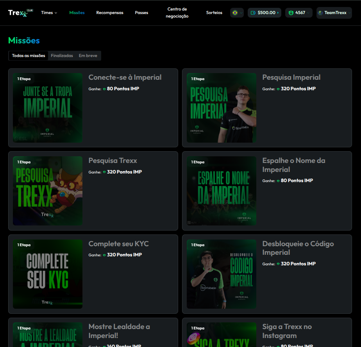
Task: Click 1 Etapa badge on Conecte-se à Imperial card
Action: [x=24, y=79]
